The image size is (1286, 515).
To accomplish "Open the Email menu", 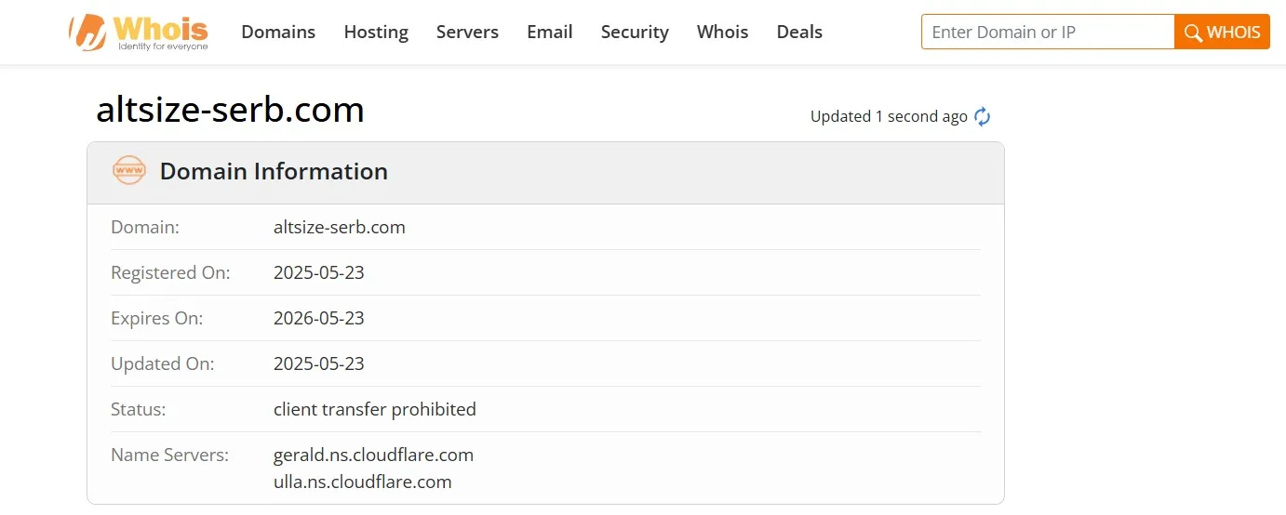I will tap(550, 32).
